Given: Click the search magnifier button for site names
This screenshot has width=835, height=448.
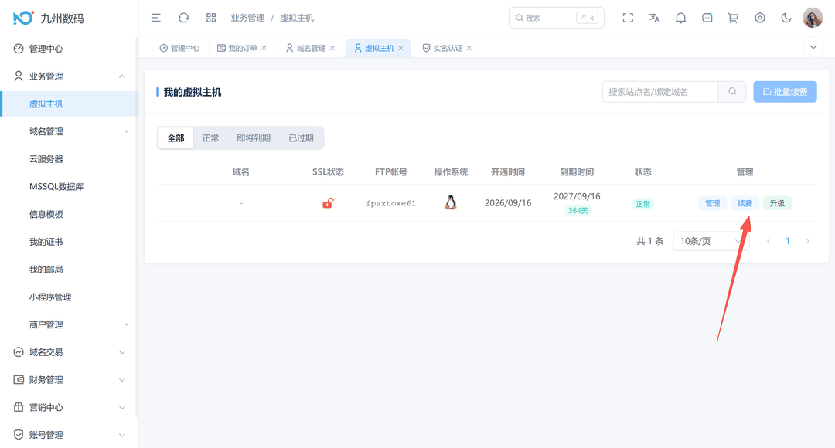Looking at the screenshot, I should click(x=732, y=91).
